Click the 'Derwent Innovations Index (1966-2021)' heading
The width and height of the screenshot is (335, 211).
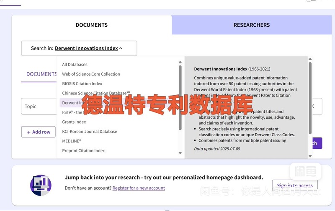tap(232, 69)
